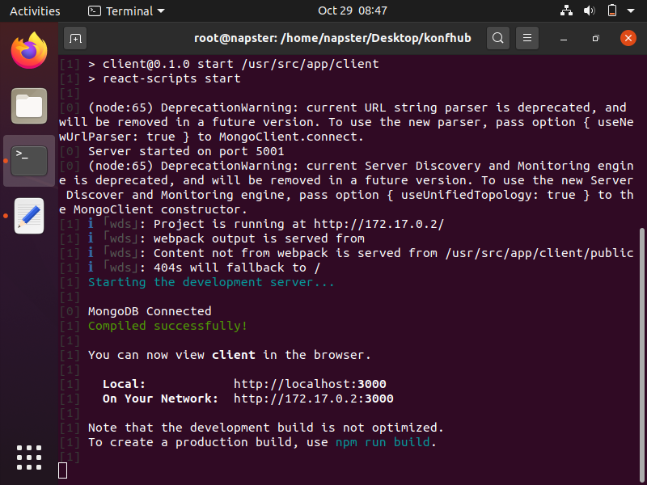Click 'Server started on port 5001' text
This screenshot has width=647, height=485.
(186, 151)
